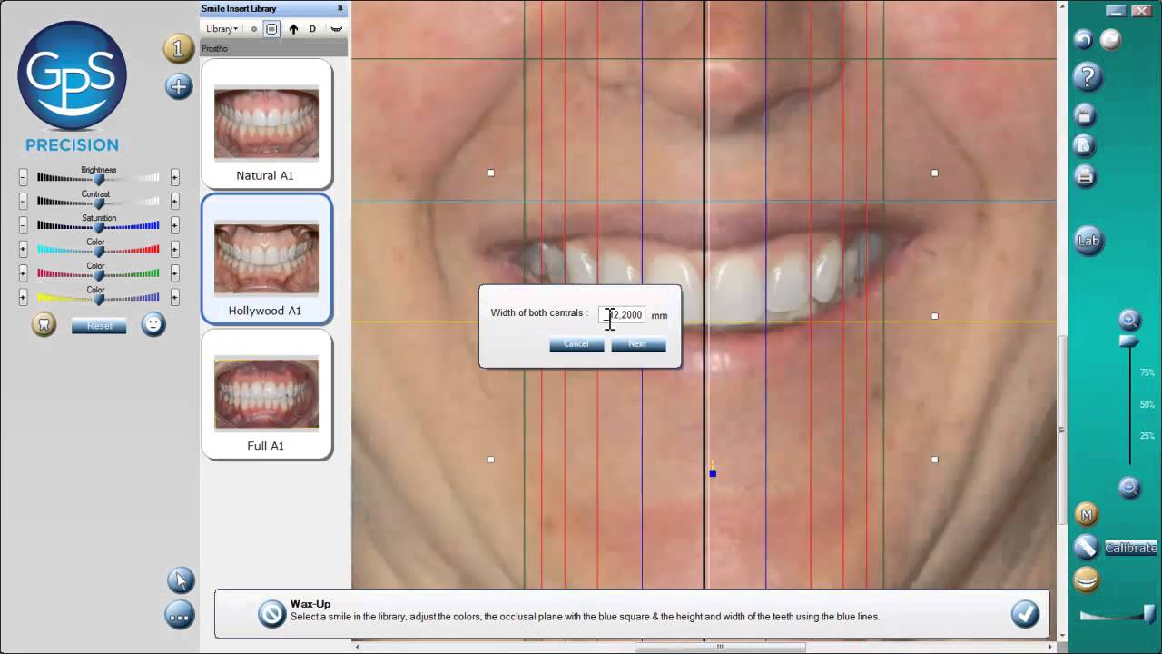
Task: Click the arrow pointer tool icon
Action: (x=180, y=580)
